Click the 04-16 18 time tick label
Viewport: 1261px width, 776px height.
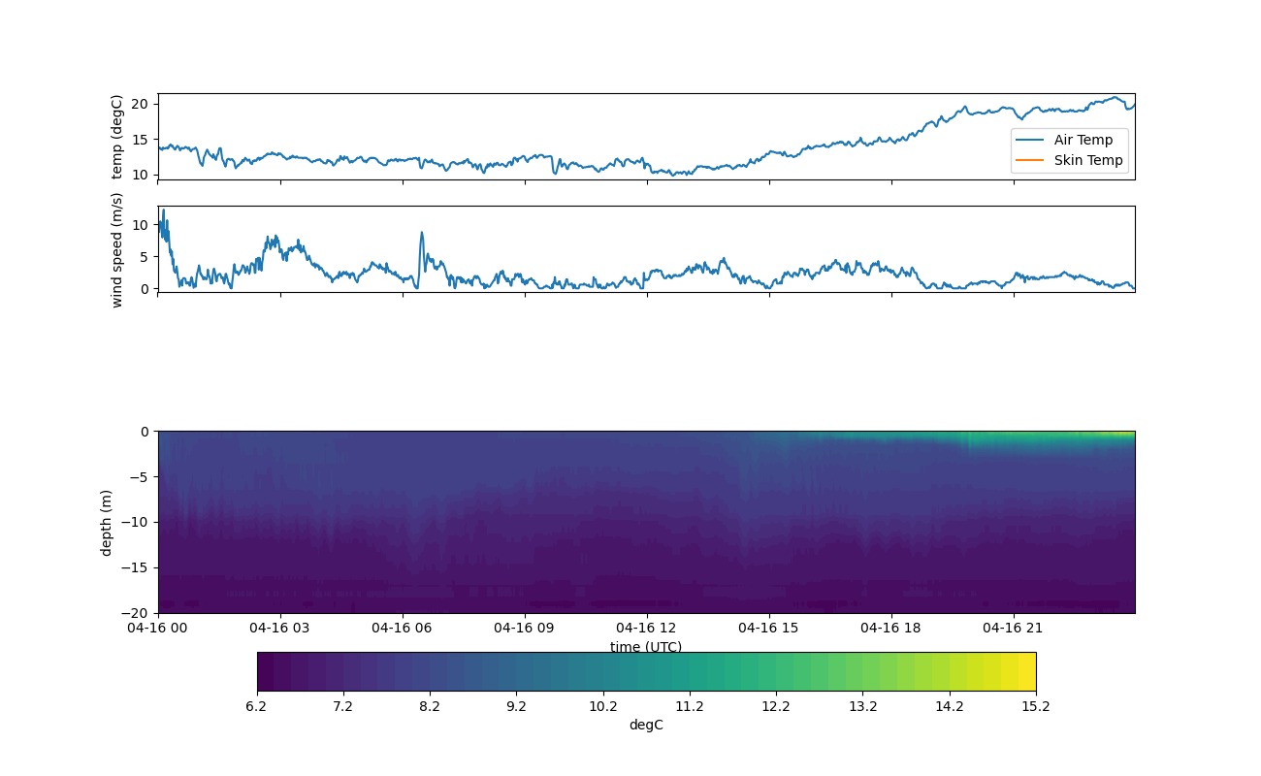point(891,628)
